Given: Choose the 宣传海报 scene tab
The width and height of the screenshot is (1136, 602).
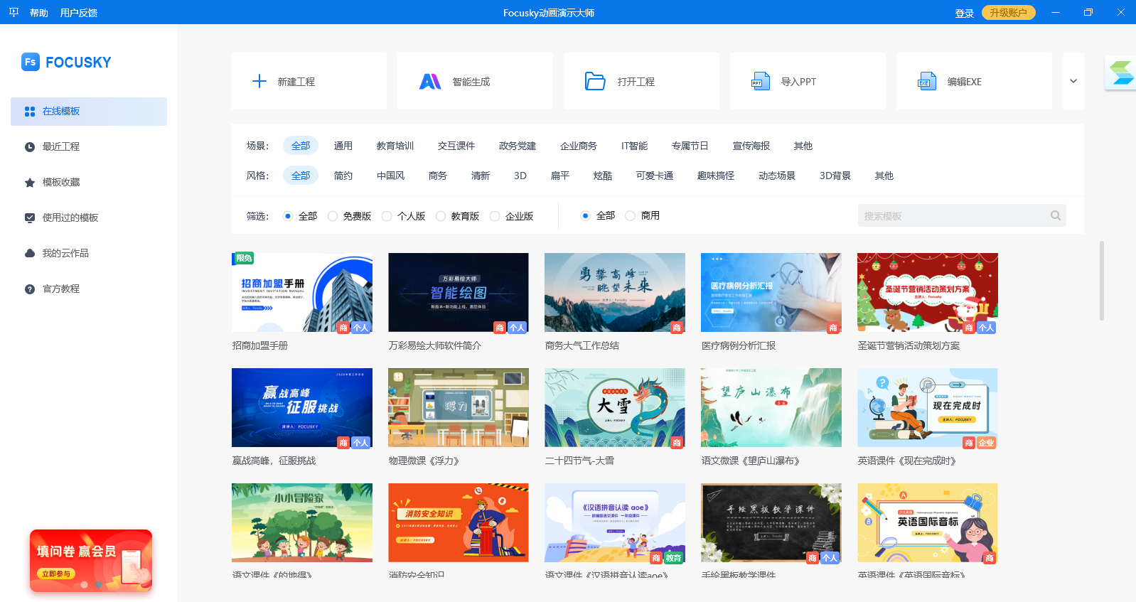Looking at the screenshot, I should (751, 146).
